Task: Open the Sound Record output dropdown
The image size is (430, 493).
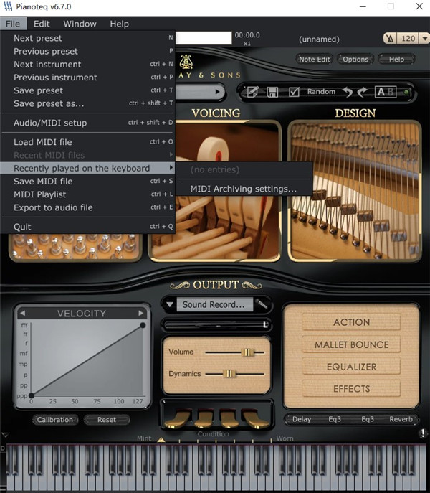Action: [x=169, y=304]
